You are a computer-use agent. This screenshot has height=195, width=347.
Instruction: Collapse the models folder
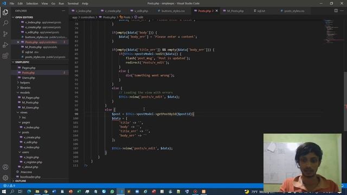25,93
